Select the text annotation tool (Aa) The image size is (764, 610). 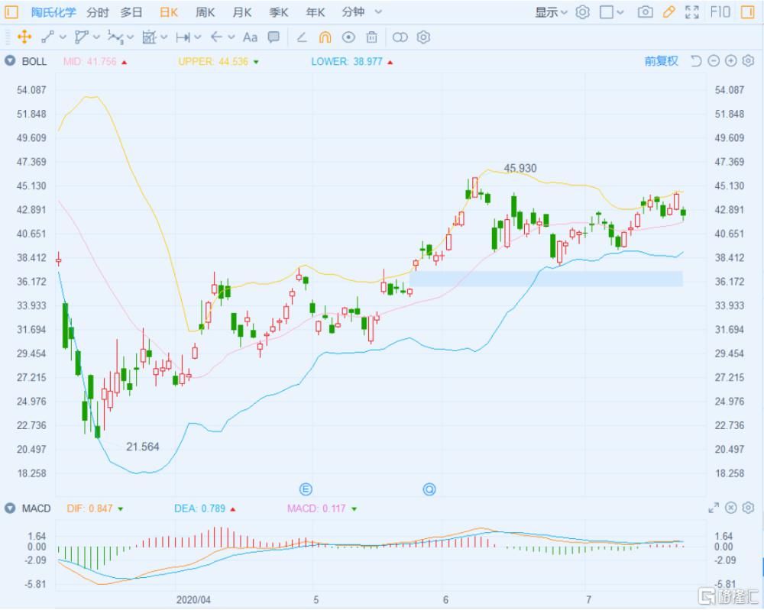pos(250,37)
